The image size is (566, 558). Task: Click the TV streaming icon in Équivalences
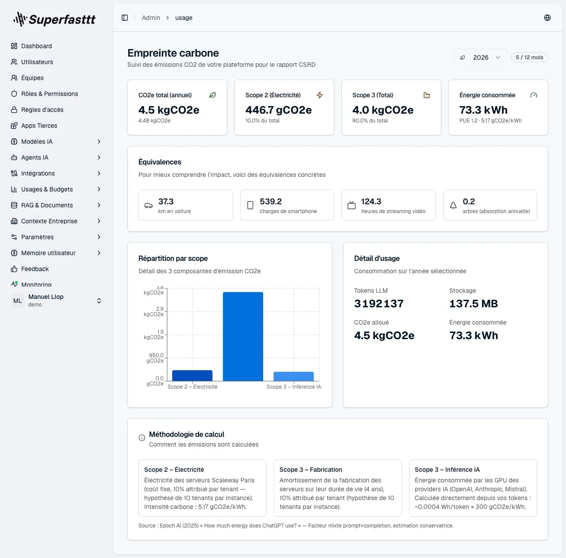(x=352, y=205)
